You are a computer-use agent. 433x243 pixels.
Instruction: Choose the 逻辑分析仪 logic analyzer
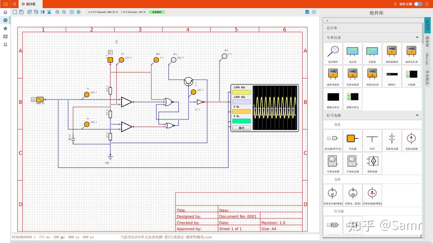(x=352, y=98)
